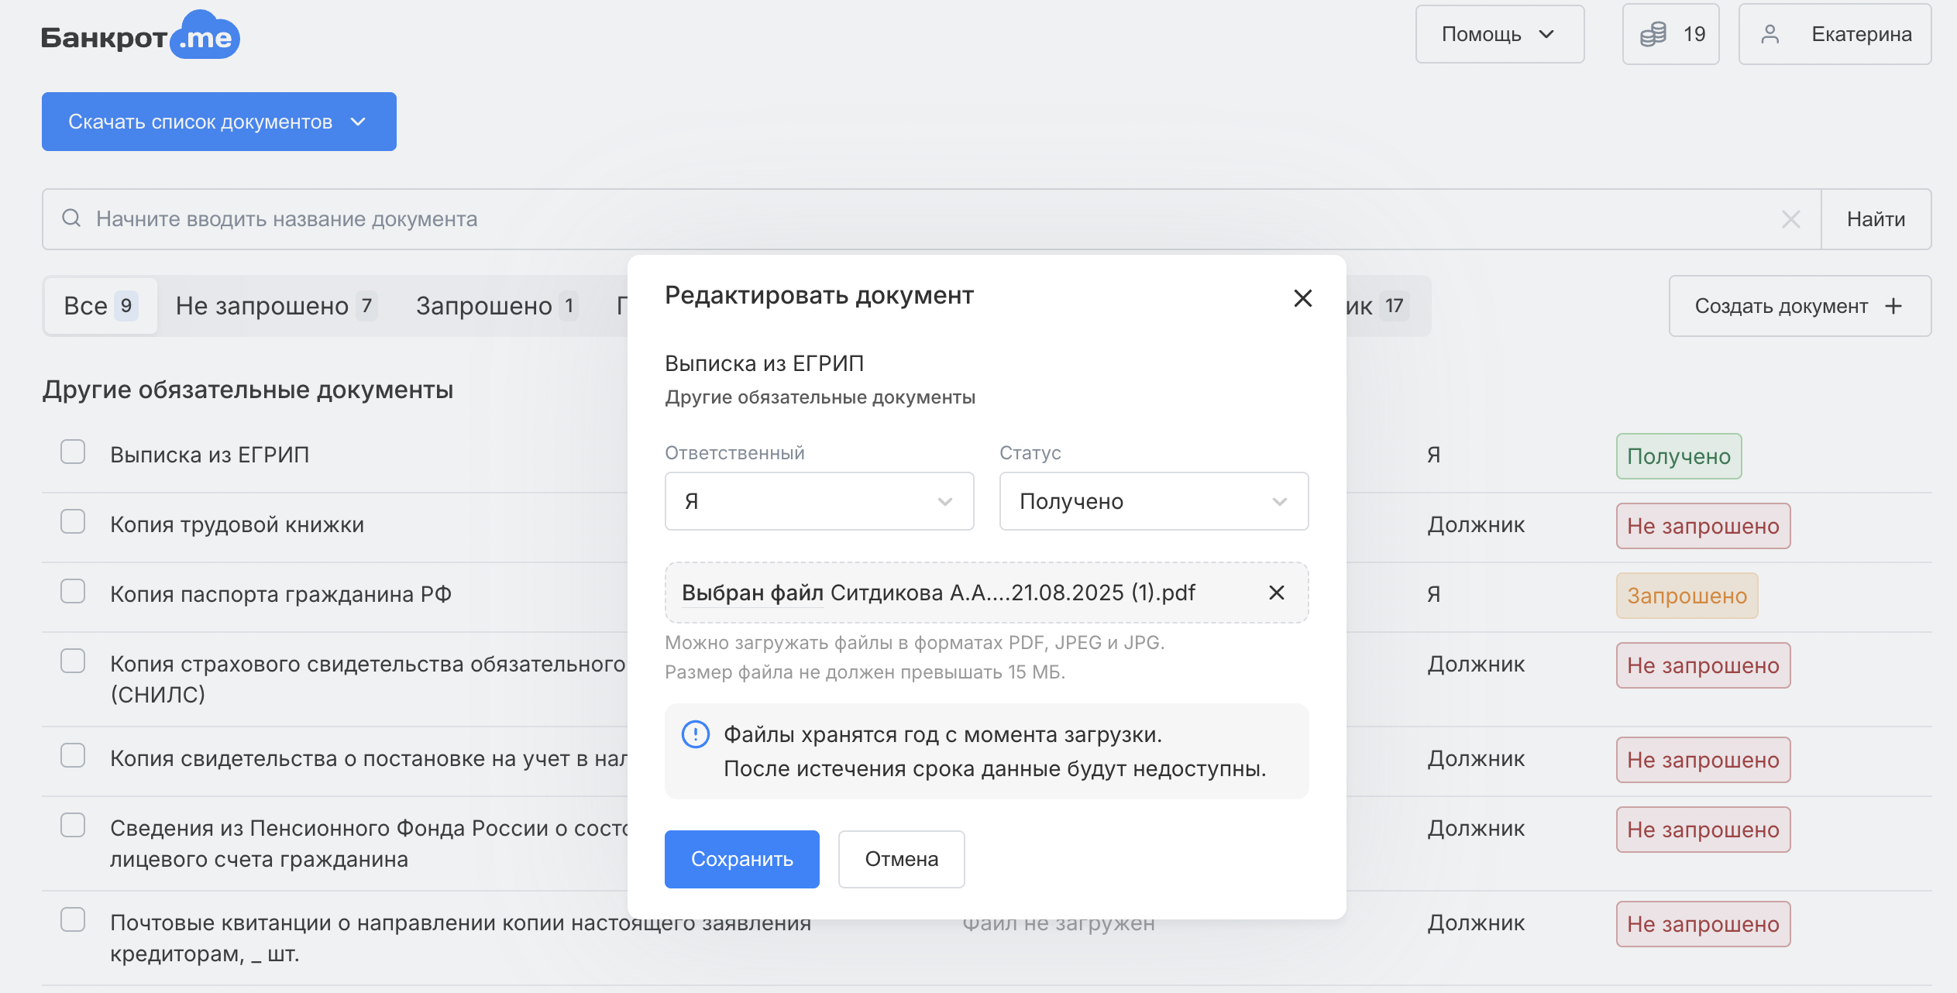Expand Скачать список документов dropdown
This screenshot has height=993, width=1957.
pyautogui.click(x=219, y=122)
